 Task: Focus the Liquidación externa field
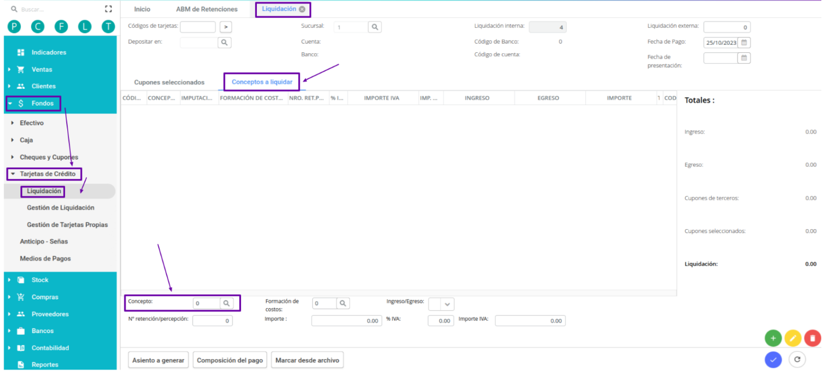pyautogui.click(x=727, y=27)
